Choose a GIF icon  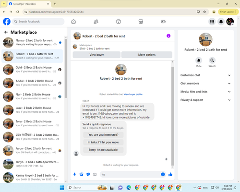tap(95, 174)
